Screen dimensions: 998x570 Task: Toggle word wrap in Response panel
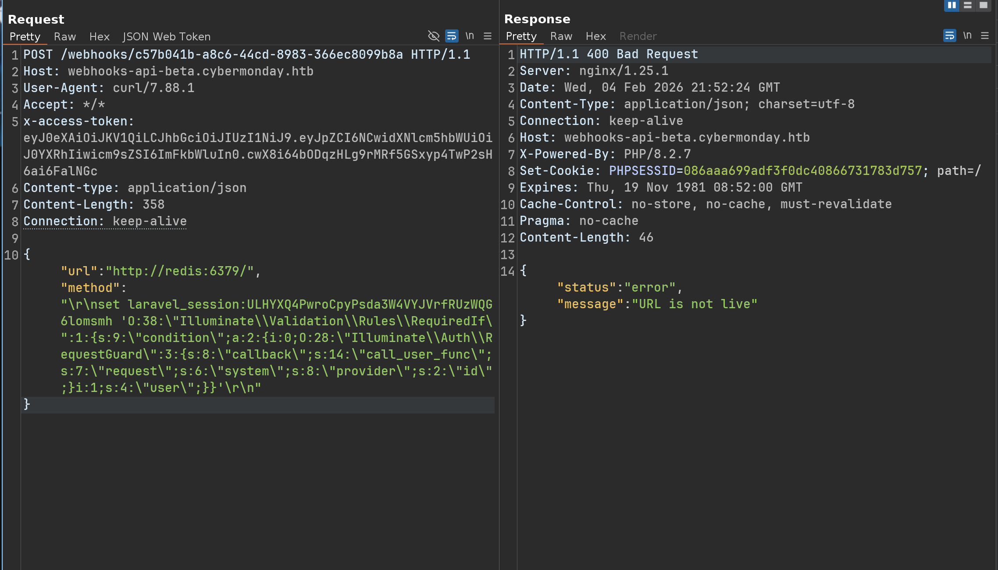tap(949, 36)
